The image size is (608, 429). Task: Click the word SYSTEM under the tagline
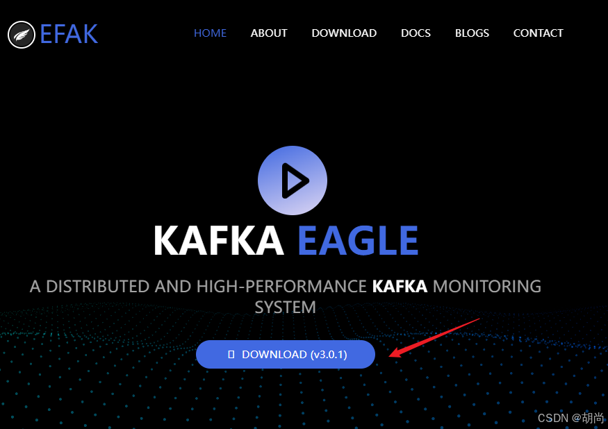286,308
